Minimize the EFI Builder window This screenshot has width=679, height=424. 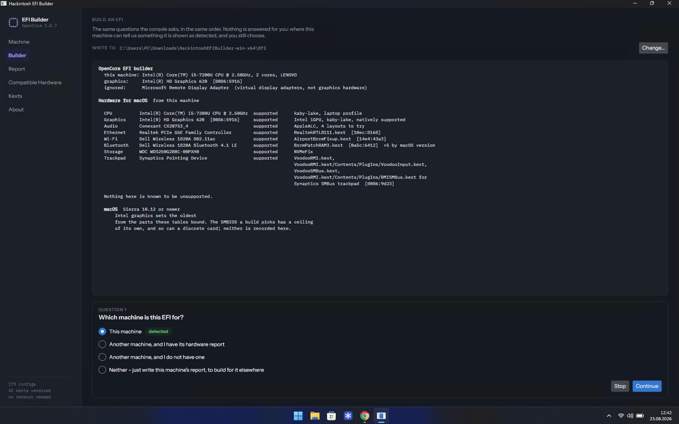click(x=635, y=3)
